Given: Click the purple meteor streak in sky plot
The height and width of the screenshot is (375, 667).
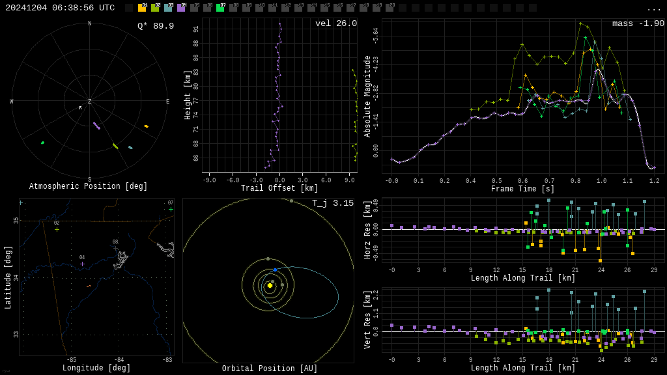Looking at the screenshot, I should tap(96, 126).
